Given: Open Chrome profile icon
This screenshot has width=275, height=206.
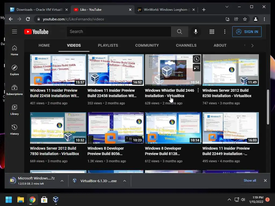Looking at the screenshot, I should (256, 19).
